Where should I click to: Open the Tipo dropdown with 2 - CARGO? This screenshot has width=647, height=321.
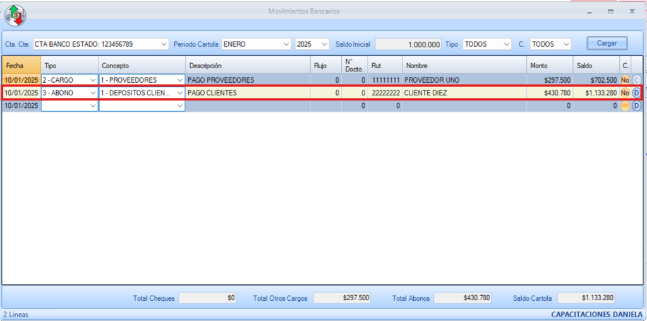pos(94,80)
